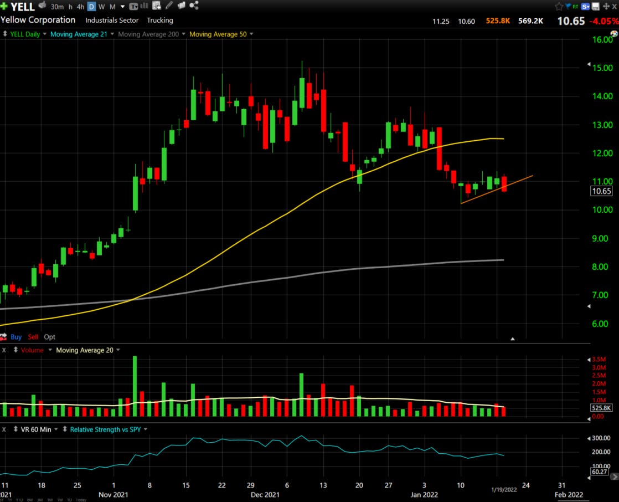Click the orange trendline on the chart
Screen dimensions: 619x502
[497, 189]
